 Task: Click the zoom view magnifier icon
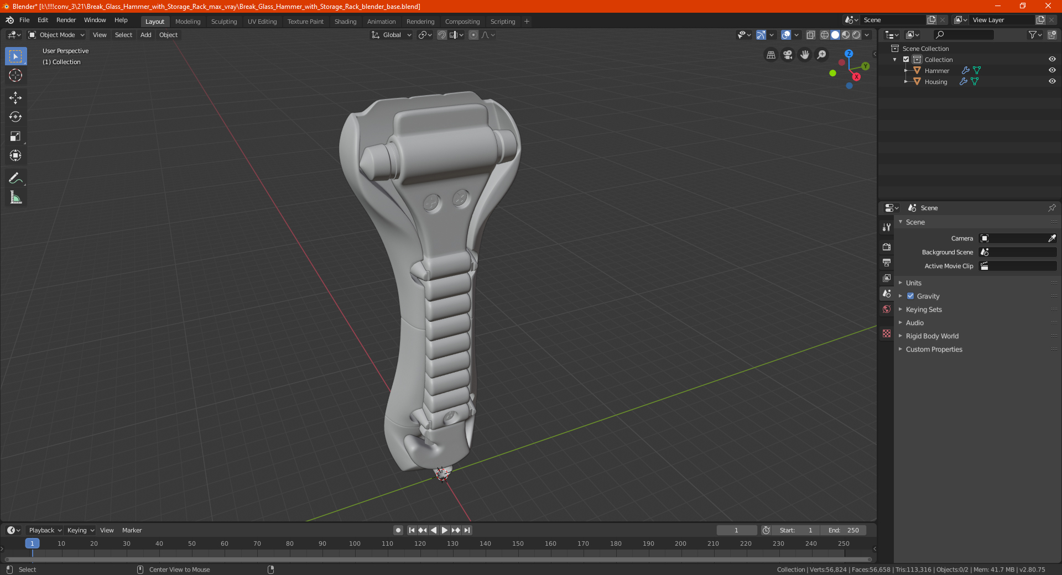[x=822, y=55]
